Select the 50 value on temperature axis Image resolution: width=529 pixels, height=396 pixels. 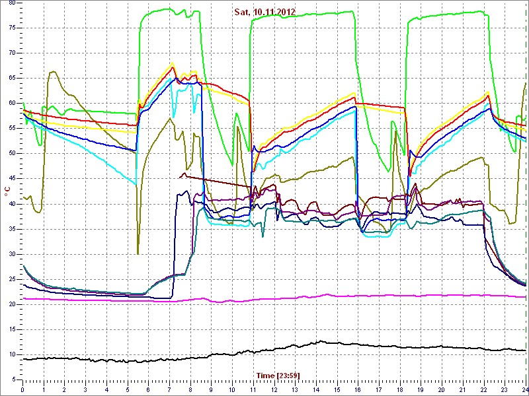[x=12, y=154]
